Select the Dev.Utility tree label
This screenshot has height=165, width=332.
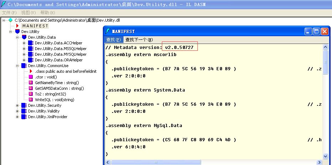30,32
